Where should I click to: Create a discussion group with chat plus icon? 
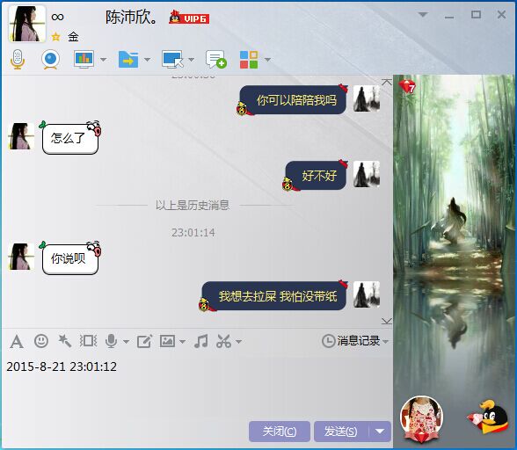point(216,60)
